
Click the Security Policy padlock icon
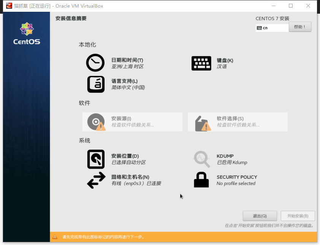(x=201, y=180)
